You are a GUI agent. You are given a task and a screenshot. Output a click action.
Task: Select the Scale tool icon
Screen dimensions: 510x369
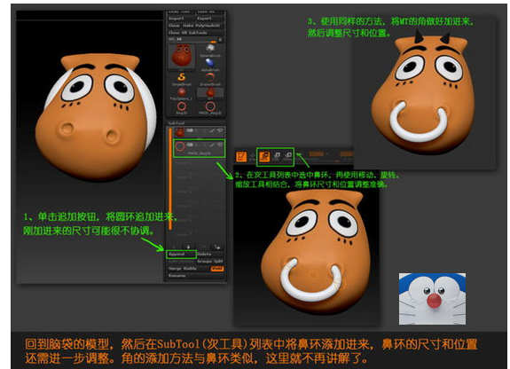[x=276, y=157]
